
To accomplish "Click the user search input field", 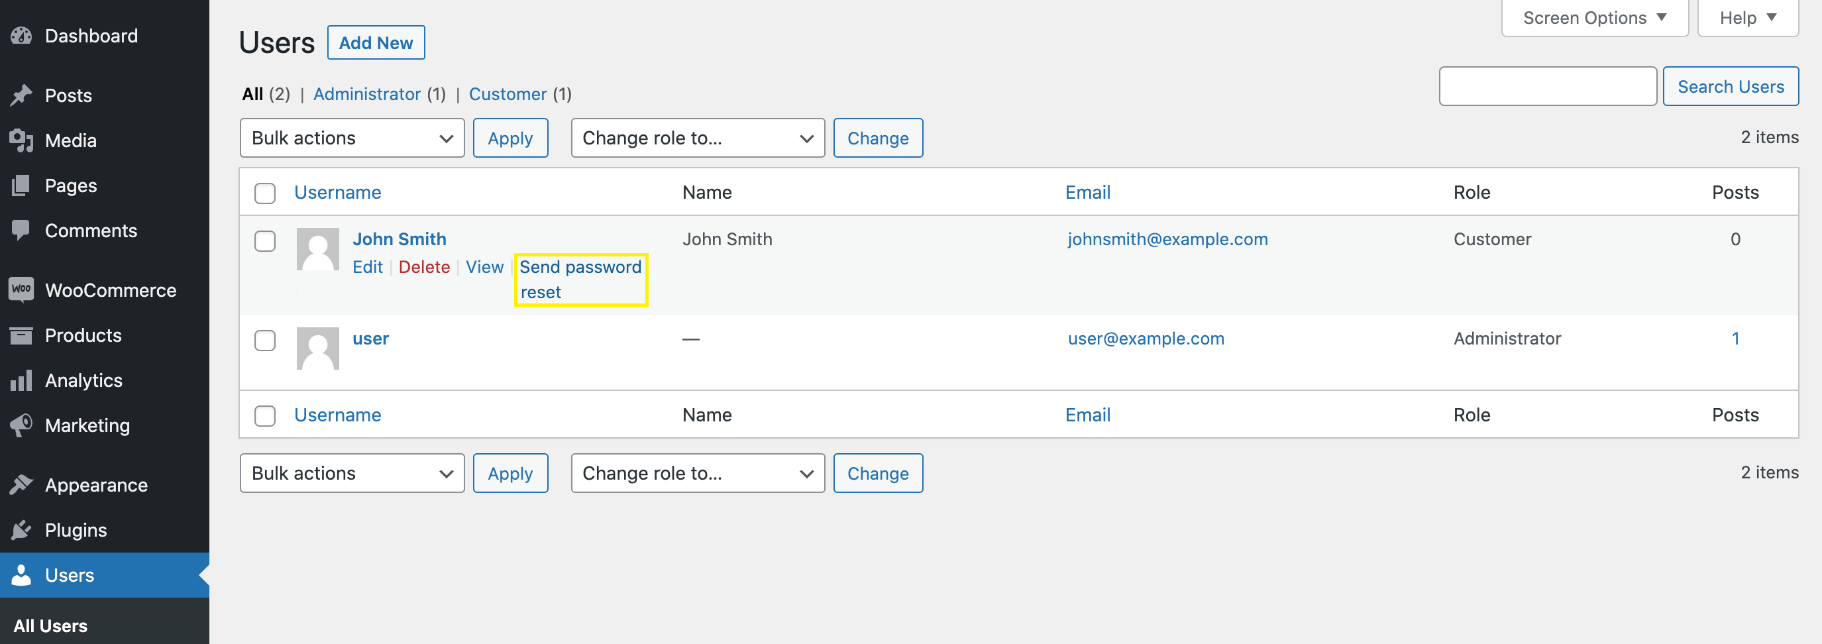I will (1547, 86).
